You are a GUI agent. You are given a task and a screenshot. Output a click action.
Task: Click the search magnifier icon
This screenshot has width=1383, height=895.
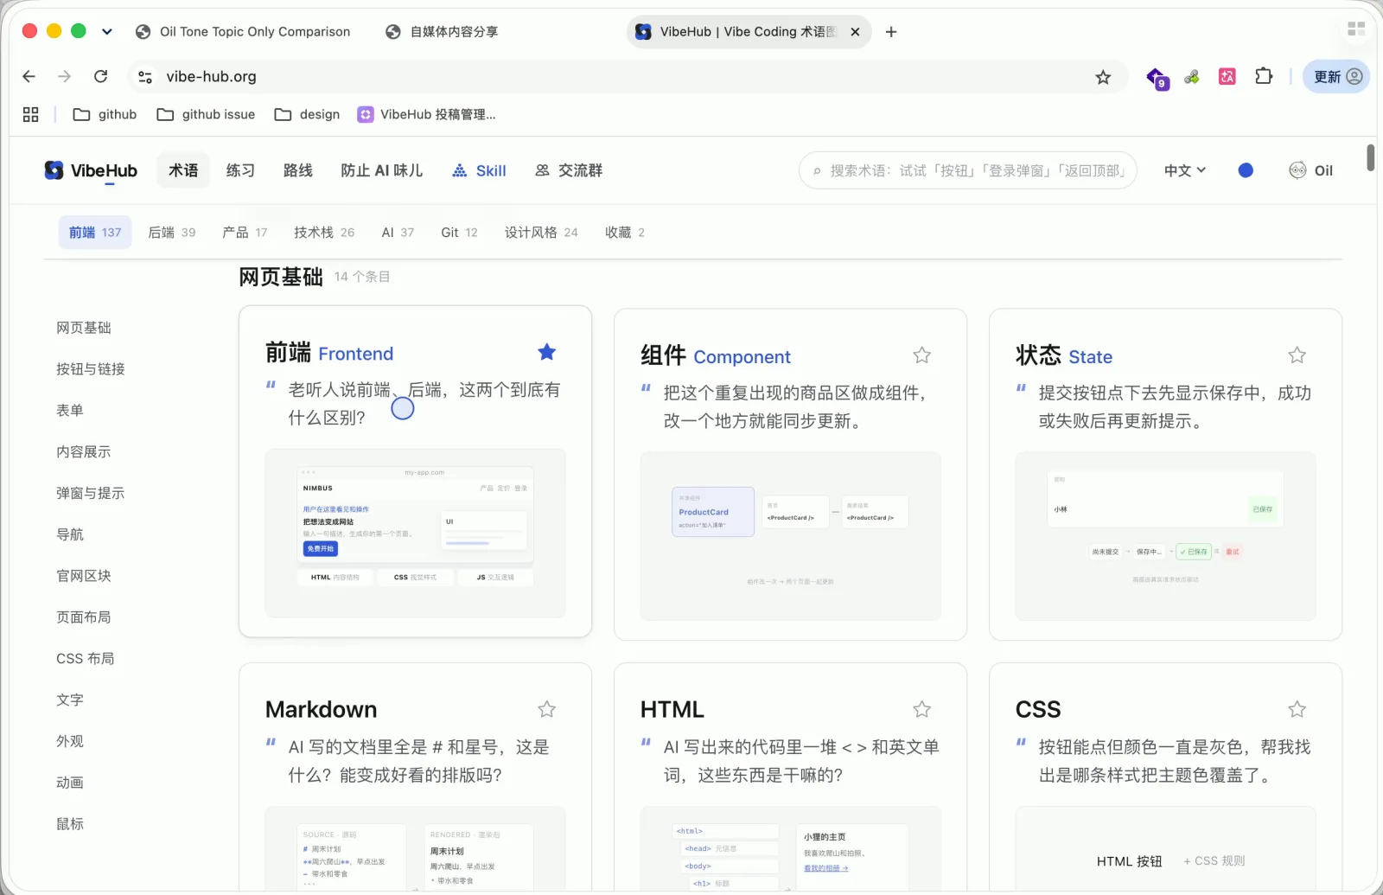point(817,171)
